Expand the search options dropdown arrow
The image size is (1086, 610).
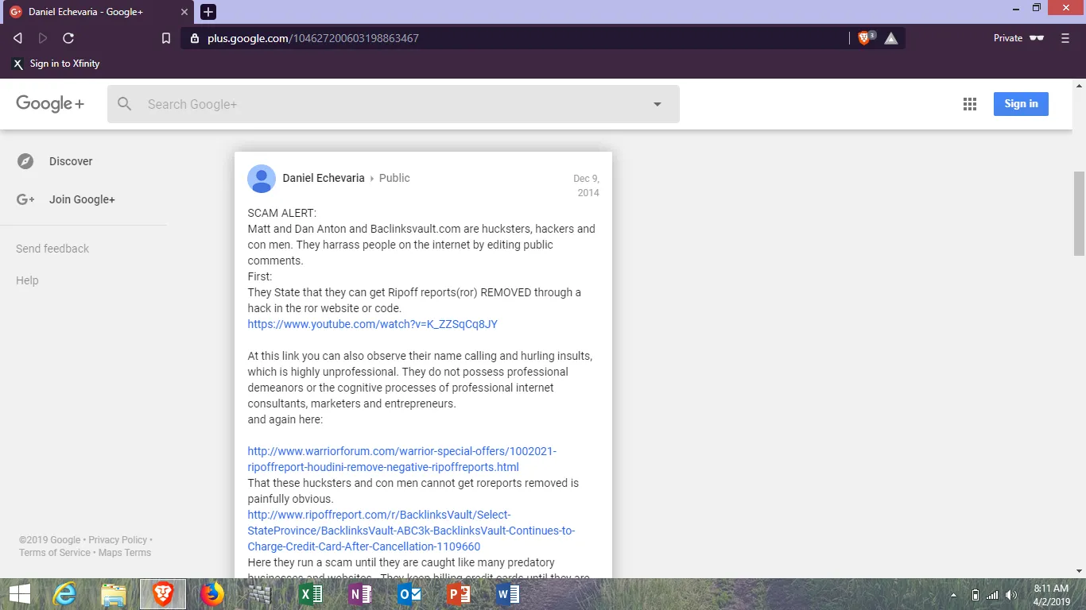[657, 104]
